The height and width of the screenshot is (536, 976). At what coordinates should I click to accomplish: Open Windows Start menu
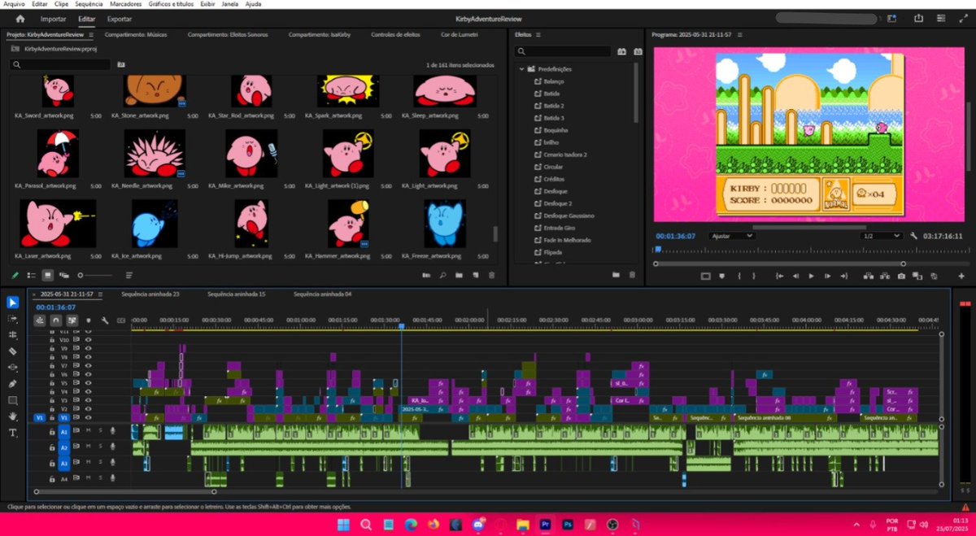pyautogui.click(x=342, y=525)
